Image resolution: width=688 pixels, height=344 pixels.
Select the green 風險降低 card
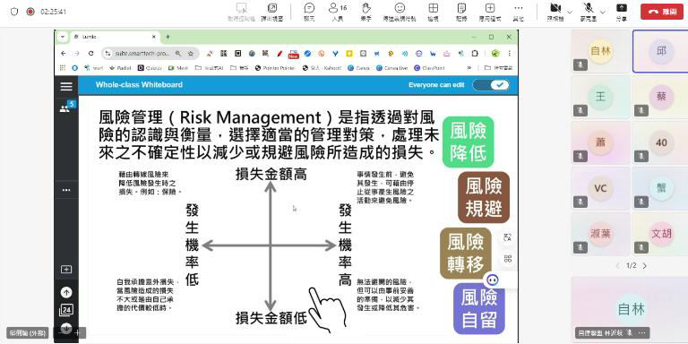click(x=469, y=142)
